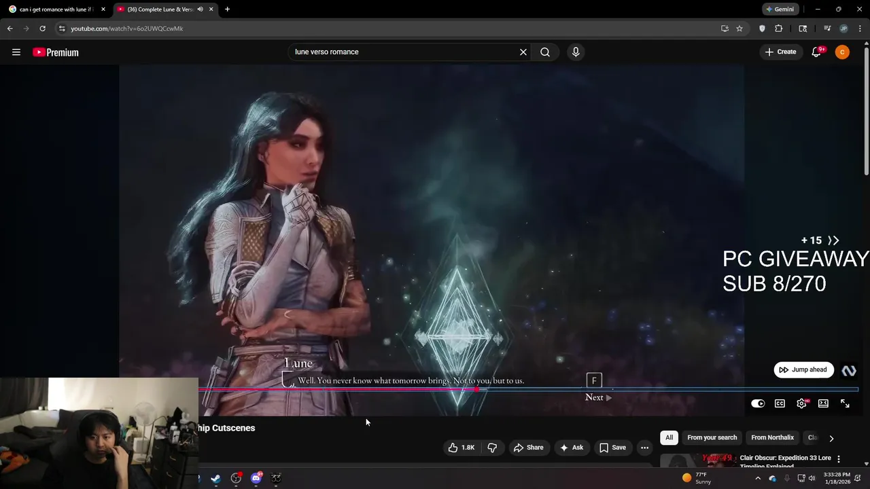Viewport: 870px width, 489px height.
Task: Close the Google search tab
Action: pos(103,10)
